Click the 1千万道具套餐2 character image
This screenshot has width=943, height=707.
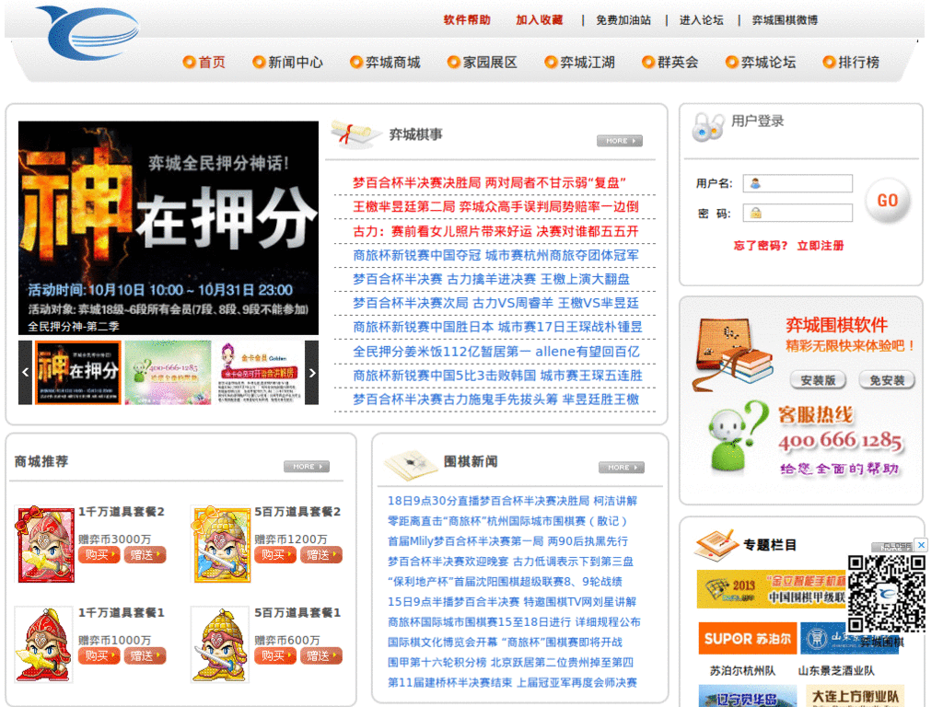click(x=44, y=544)
